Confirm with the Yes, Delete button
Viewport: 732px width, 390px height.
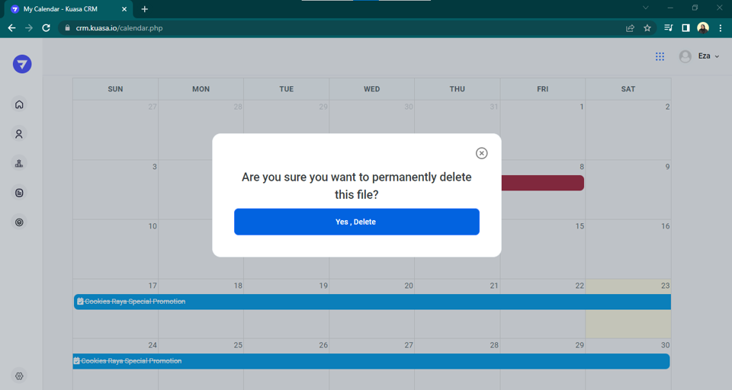point(356,222)
